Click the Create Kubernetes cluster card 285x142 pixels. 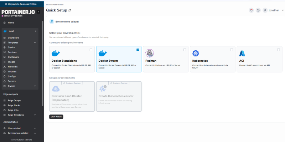(119, 96)
